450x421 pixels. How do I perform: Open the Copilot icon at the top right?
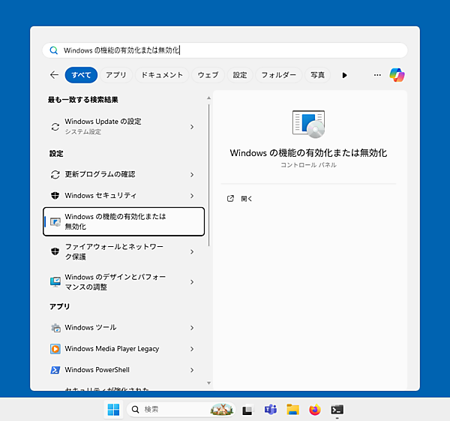pos(397,75)
